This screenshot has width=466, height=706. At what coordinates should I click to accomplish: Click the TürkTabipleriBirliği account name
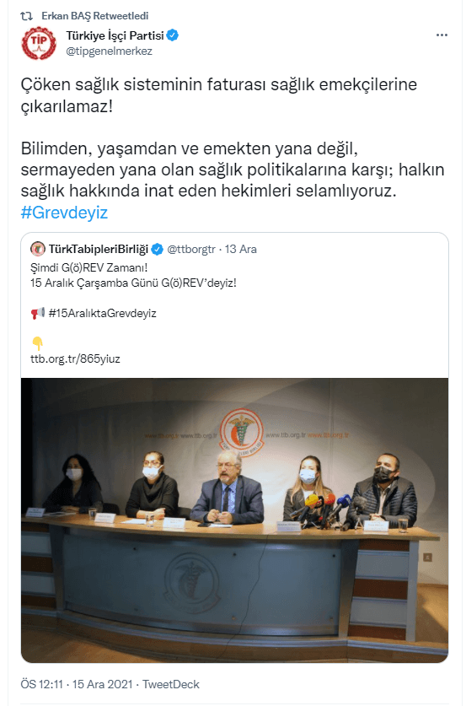click(99, 249)
